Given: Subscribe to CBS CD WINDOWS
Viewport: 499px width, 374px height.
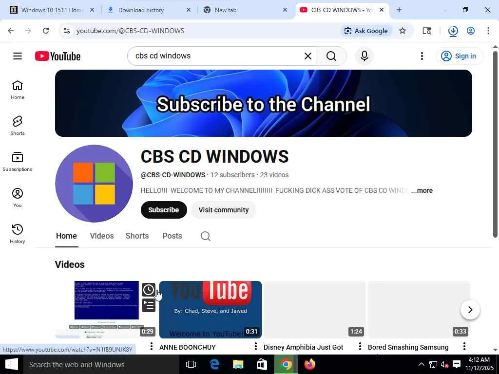Looking at the screenshot, I should pyautogui.click(x=164, y=210).
